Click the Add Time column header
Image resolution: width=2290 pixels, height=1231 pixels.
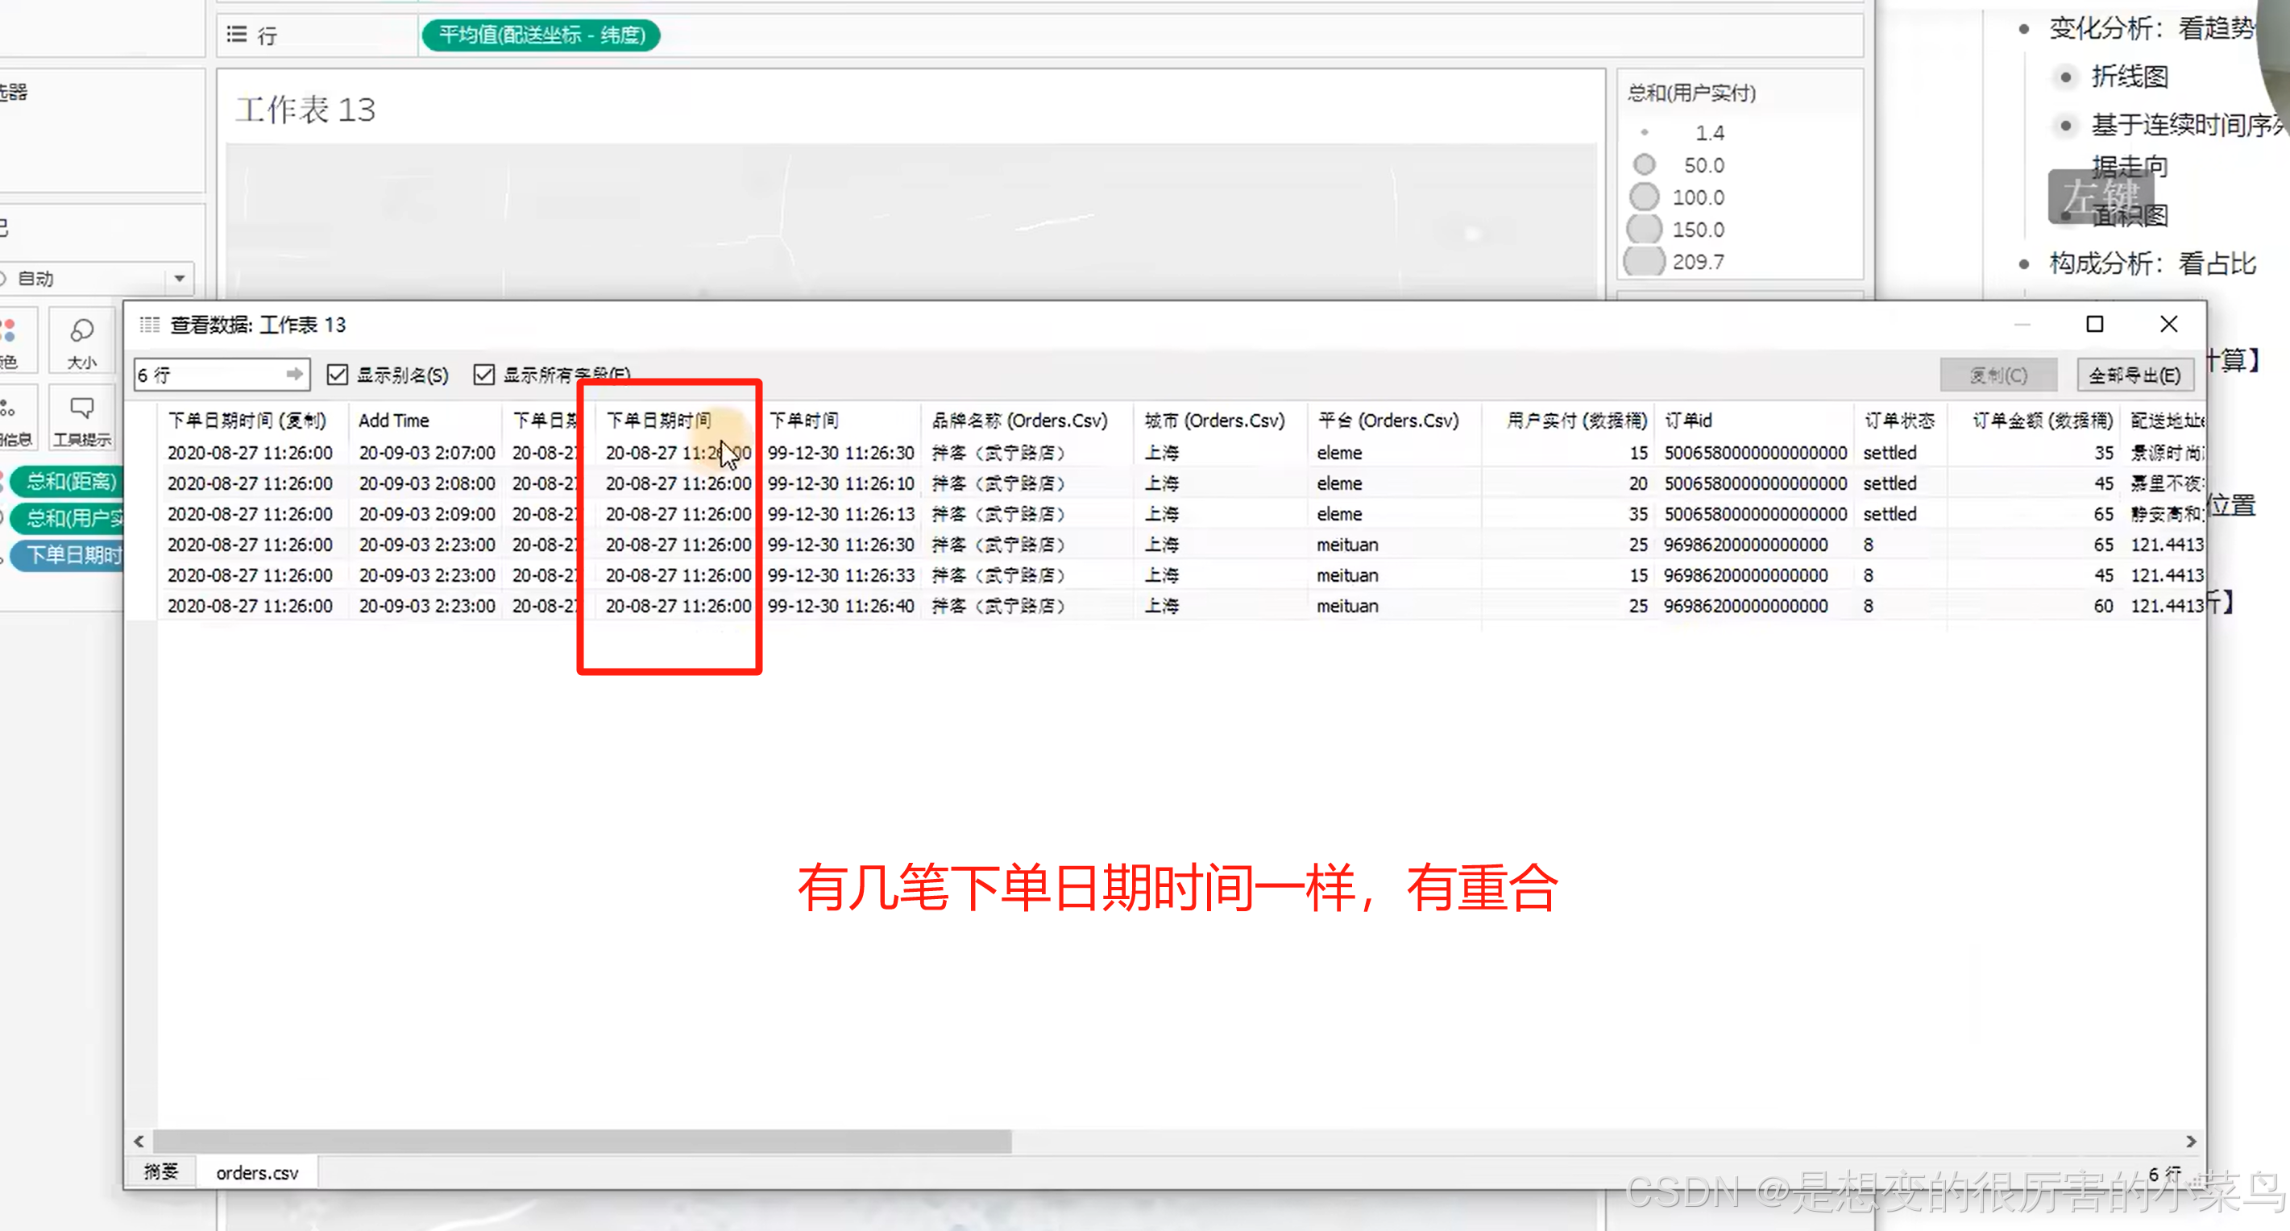(394, 421)
